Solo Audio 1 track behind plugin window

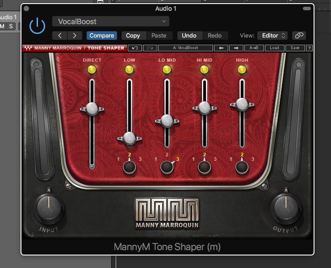click(x=11, y=26)
